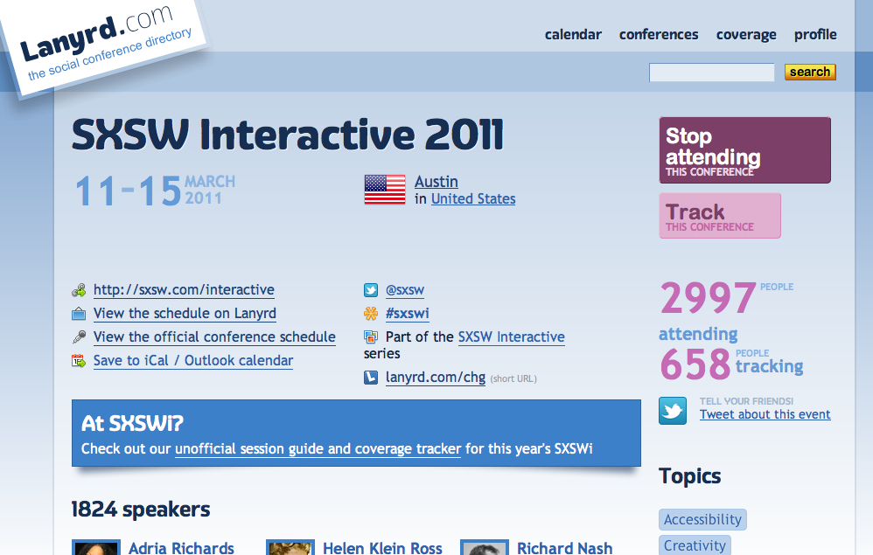Image resolution: width=873 pixels, height=555 pixels.
Task: Open the coverage menu item
Action: (746, 34)
